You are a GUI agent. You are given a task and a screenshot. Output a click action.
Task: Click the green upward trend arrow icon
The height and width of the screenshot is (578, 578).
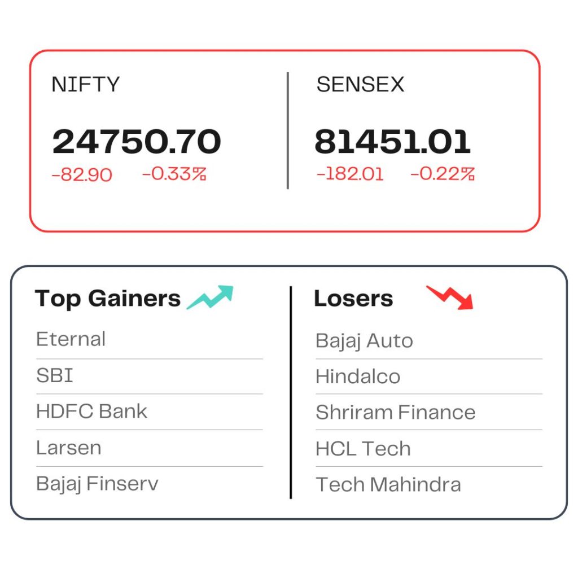pyautogui.click(x=210, y=297)
